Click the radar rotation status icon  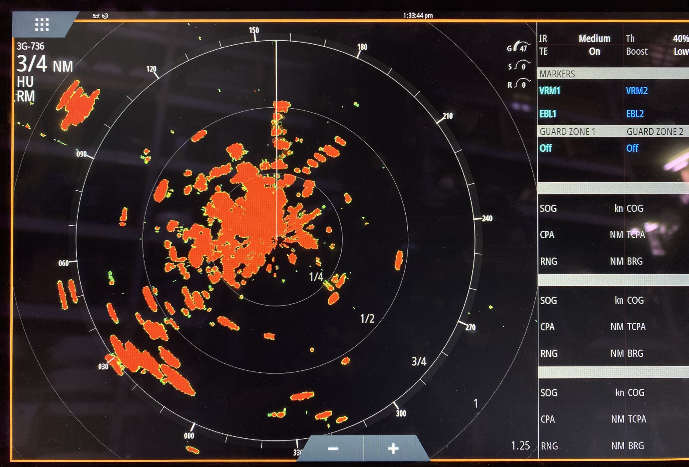[105, 16]
